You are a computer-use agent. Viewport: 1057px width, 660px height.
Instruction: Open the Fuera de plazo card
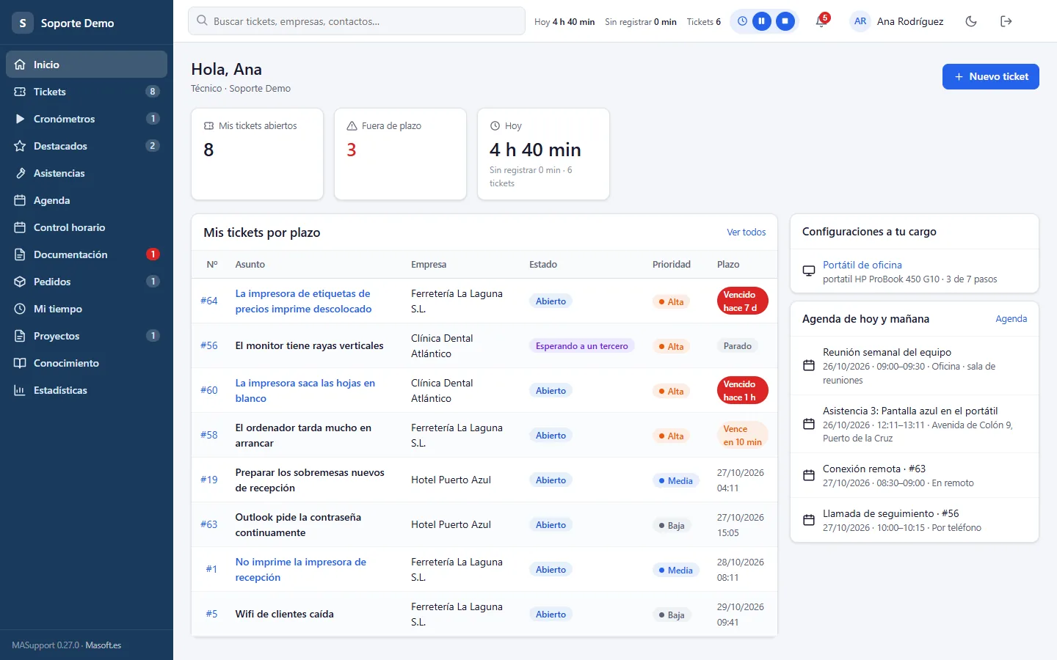coord(400,154)
